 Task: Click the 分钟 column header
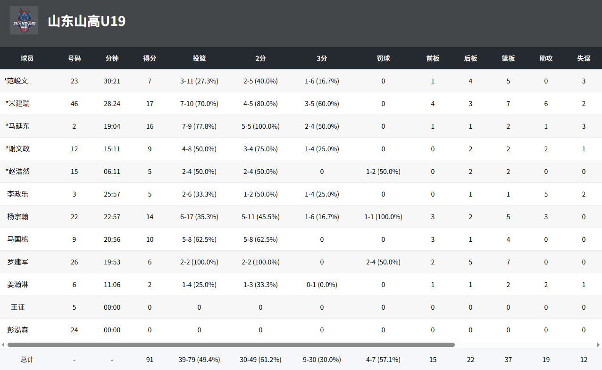112,58
